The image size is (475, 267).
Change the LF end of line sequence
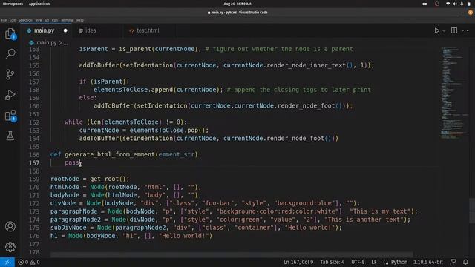[374, 262]
